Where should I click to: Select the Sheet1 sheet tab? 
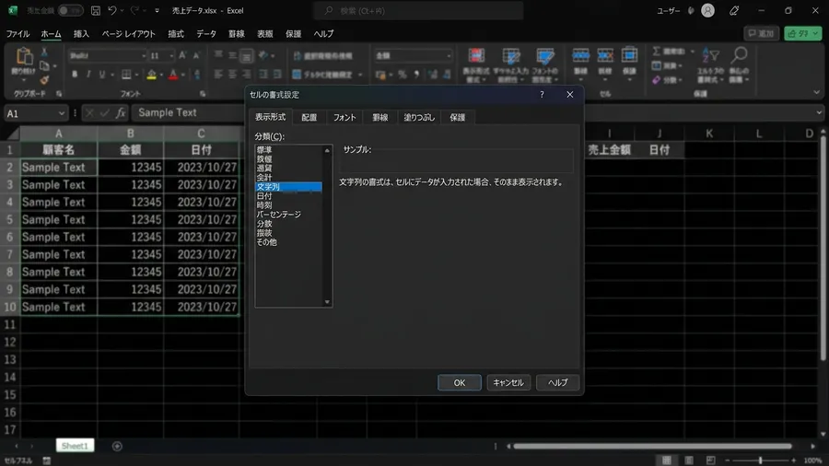(x=76, y=446)
